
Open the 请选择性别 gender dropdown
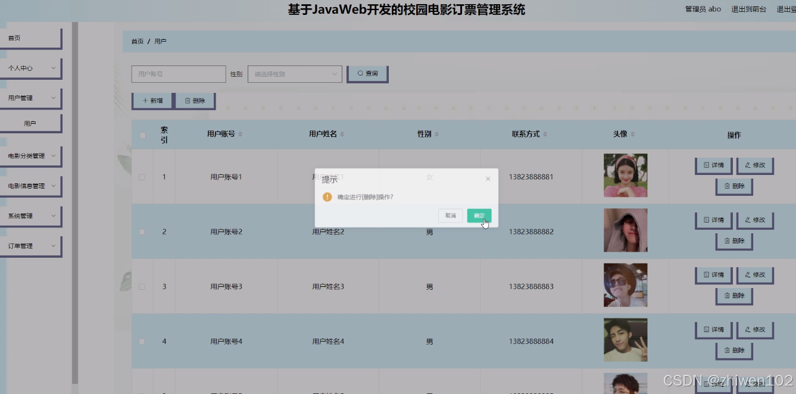click(294, 73)
